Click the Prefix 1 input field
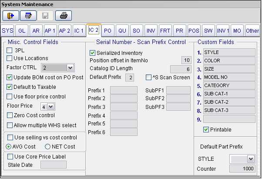 point(124,91)
